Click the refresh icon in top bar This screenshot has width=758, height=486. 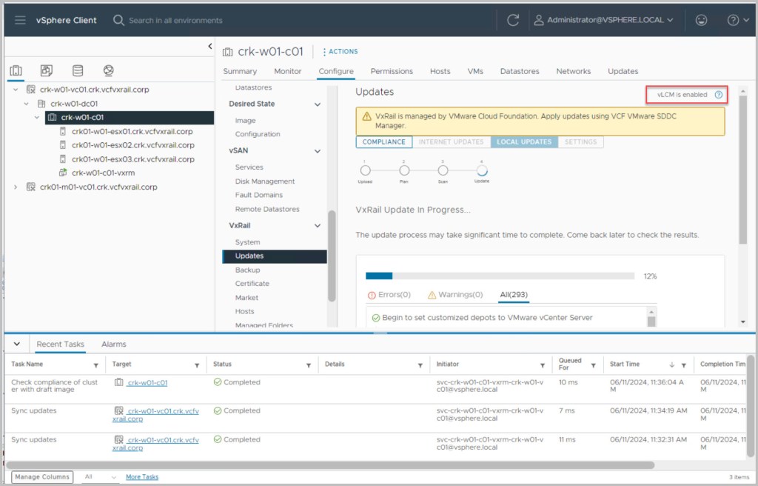[x=513, y=20]
